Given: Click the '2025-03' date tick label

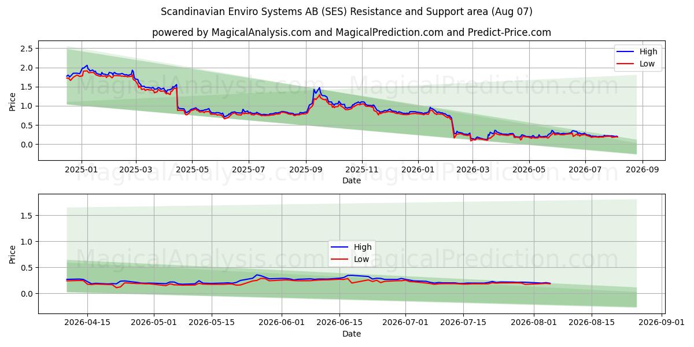Looking at the screenshot, I should (136, 169).
